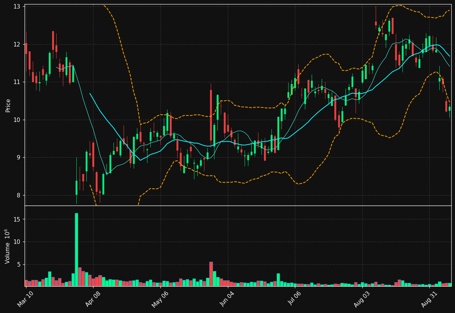The width and height of the screenshot is (455, 313).
Task: Click the tall red volume bar near Jun
Action: (x=211, y=274)
